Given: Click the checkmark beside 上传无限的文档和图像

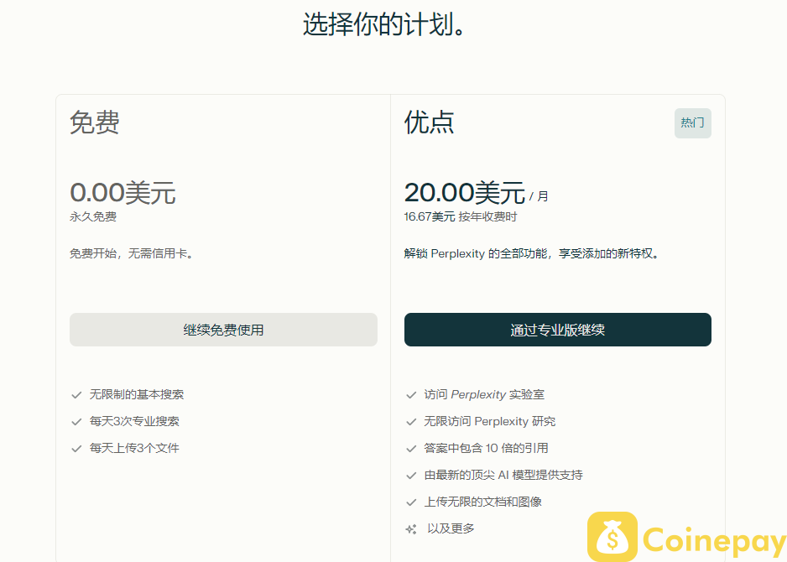Looking at the screenshot, I should 411,502.
